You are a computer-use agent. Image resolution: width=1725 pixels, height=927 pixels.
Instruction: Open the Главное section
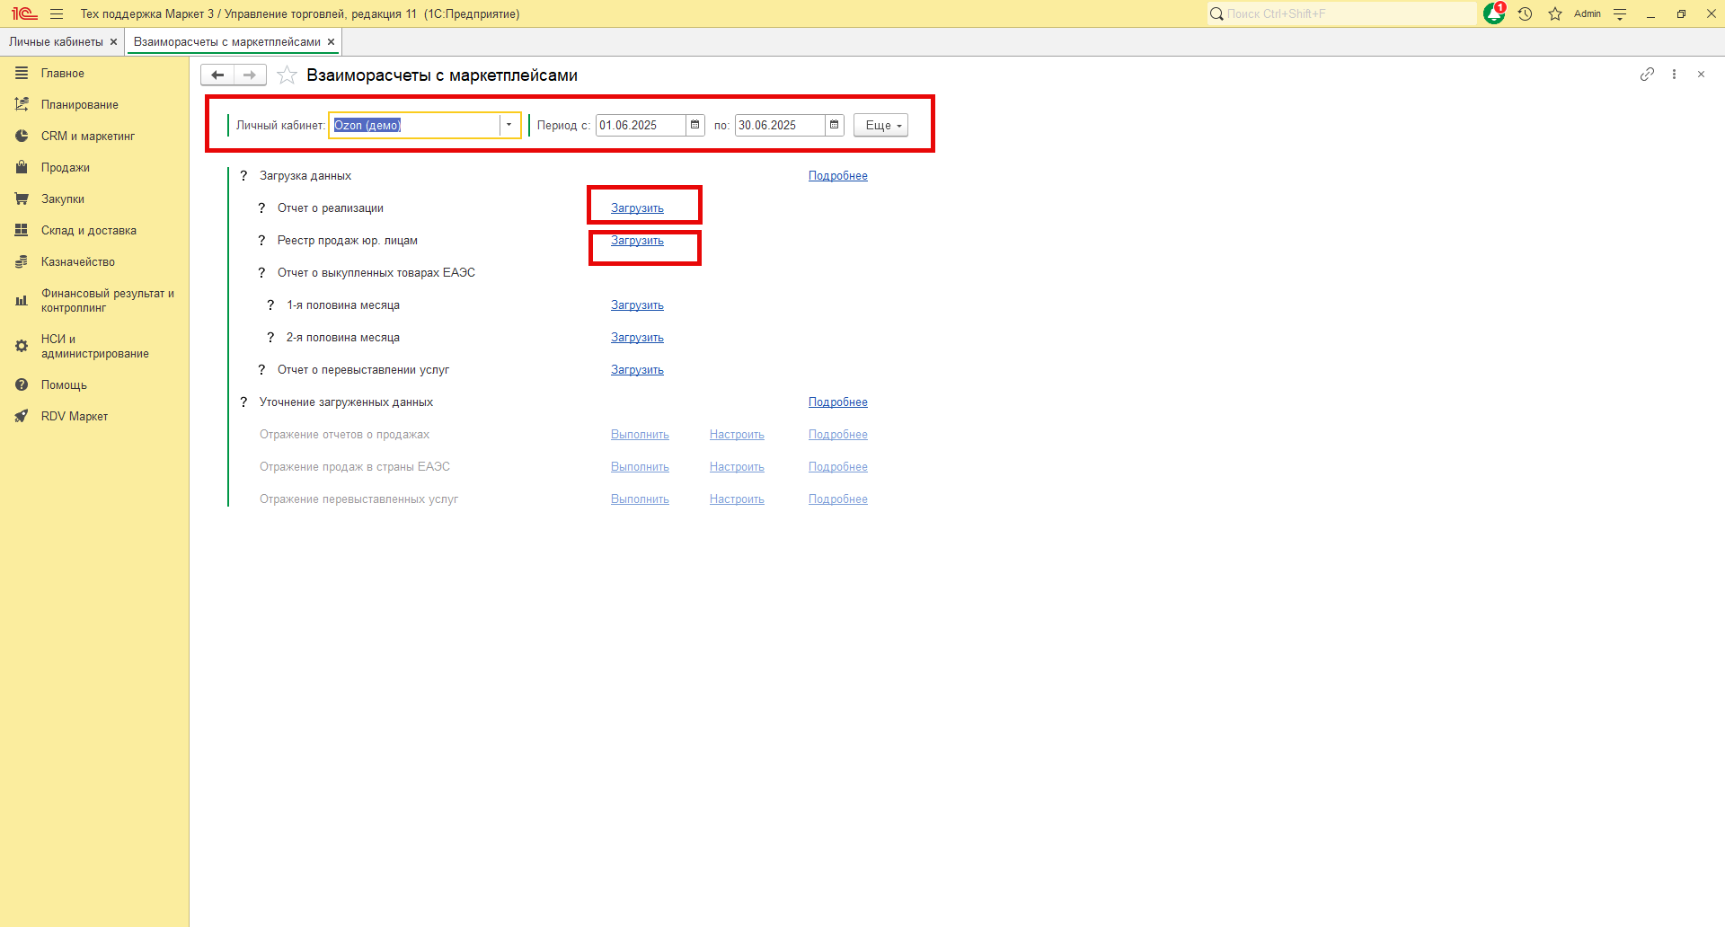[94, 74]
